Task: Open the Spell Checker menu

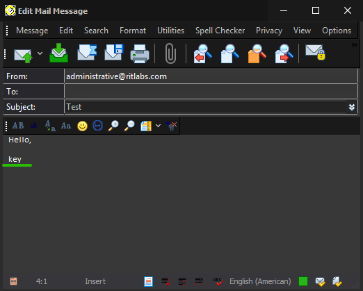Action: click(220, 31)
